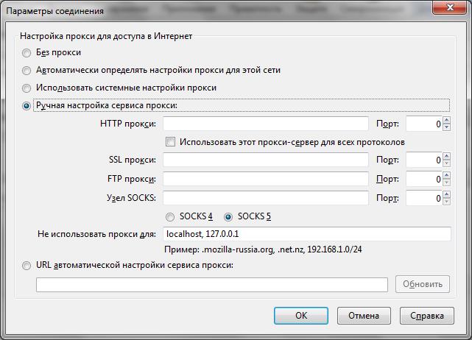Choose 'URL автоматической настройки сервиса прокси'

coord(27,266)
